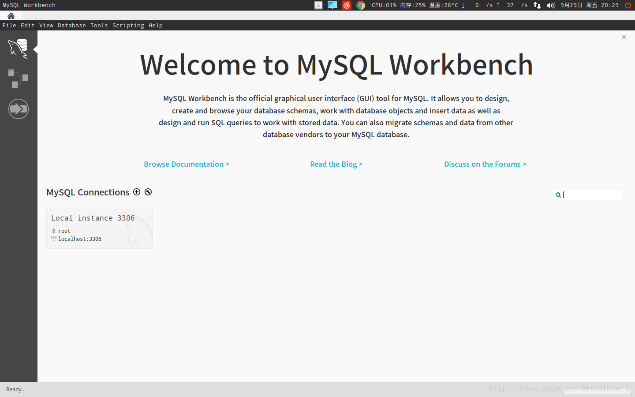Screen dimensions: 635x397
Task: Follow the Browse Documentation link
Action: (187, 164)
